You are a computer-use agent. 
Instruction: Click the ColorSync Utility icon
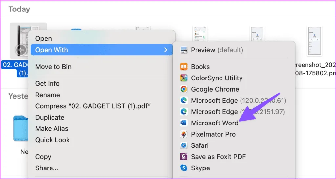pyautogui.click(x=184, y=78)
